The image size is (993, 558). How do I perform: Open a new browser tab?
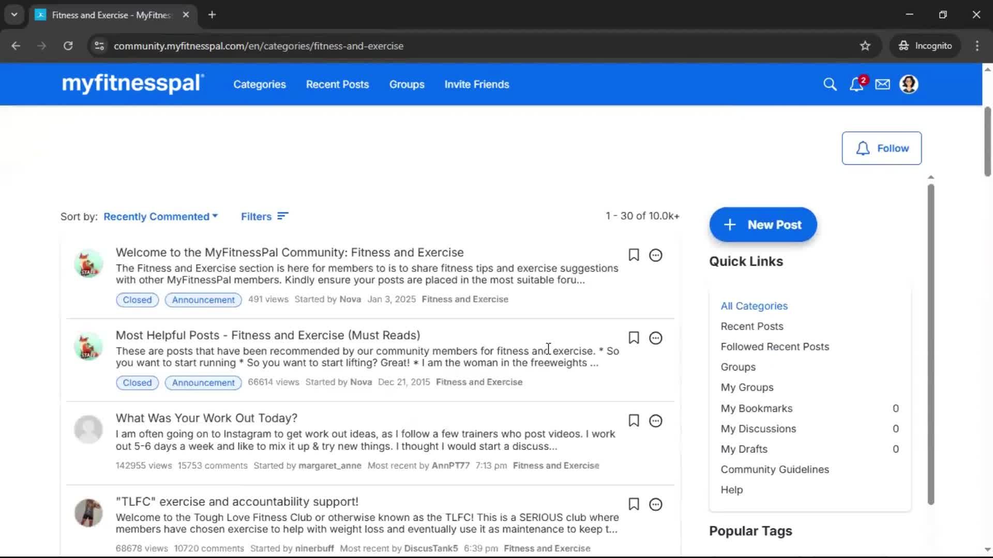tap(212, 14)
